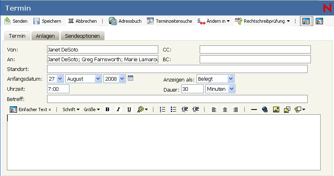The height and width of the screenshot is (176, 334).
Task: Click the Von sender field
Action: [102, 49]
